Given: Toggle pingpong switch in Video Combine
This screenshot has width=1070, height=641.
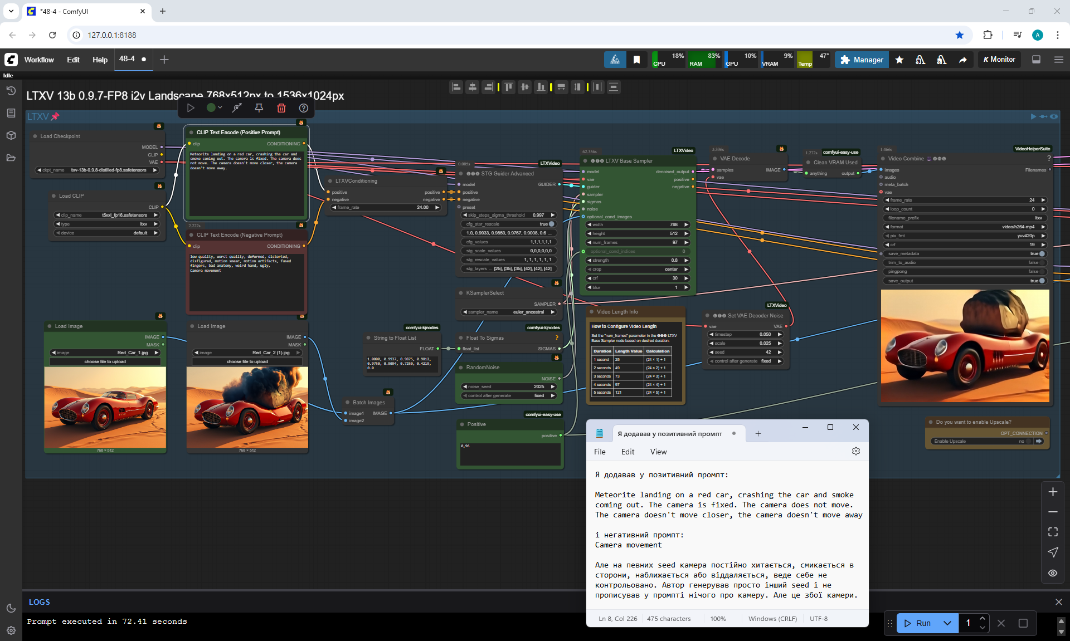Looking at the screenshot, I should pos(1041,271).
